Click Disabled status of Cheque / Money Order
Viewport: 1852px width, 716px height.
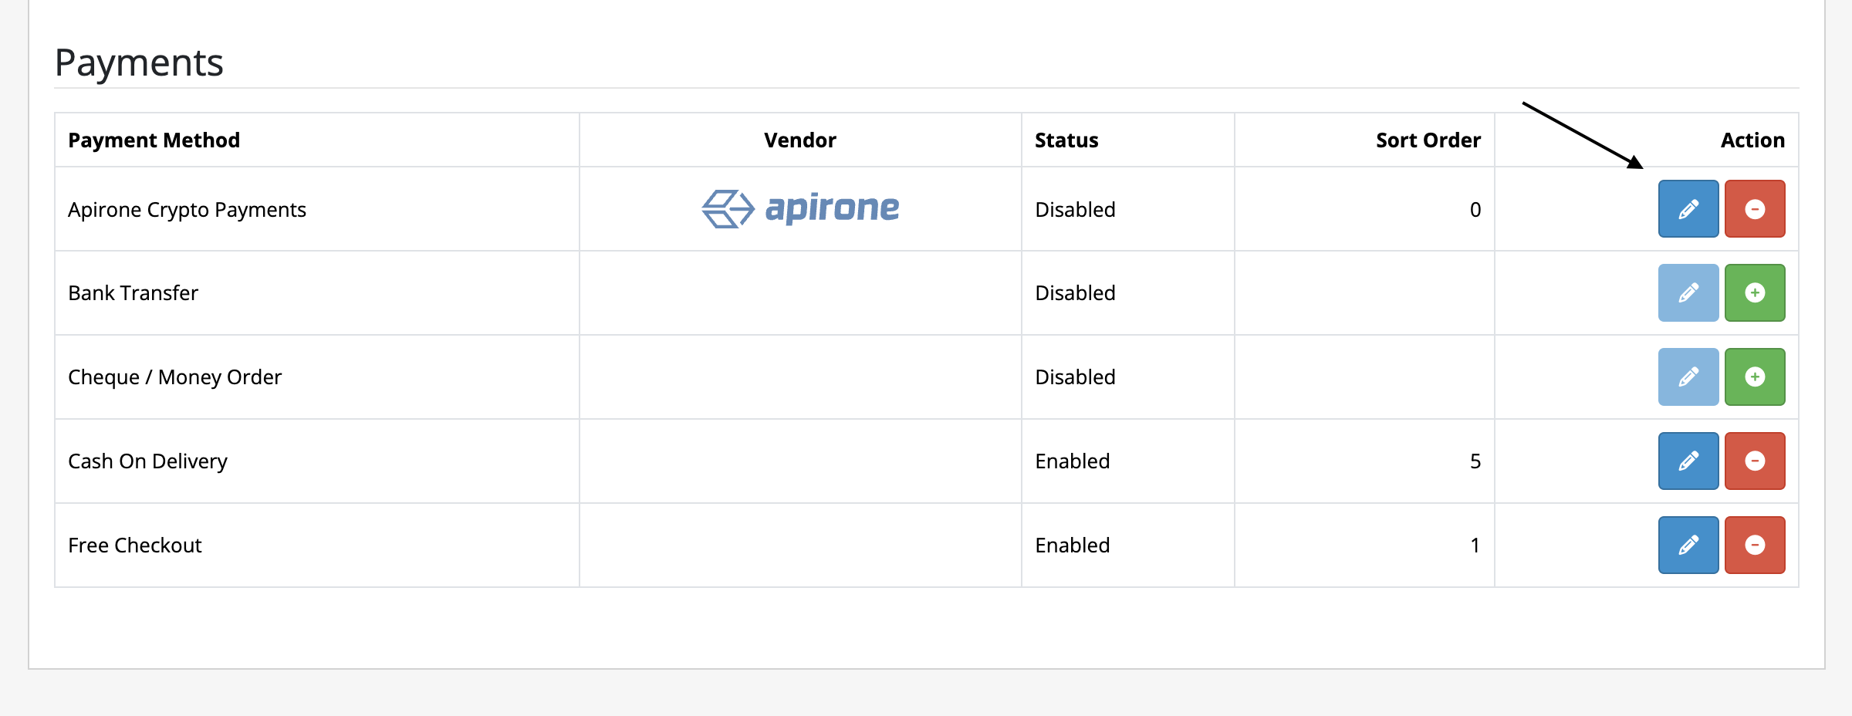1075,377
